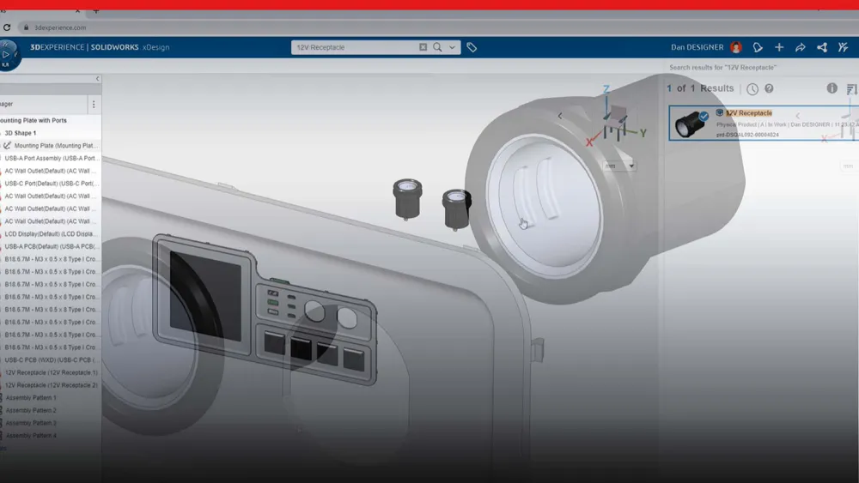
Task: Select Assembly Pattern 3 in tree
Action: coord(31,423)
